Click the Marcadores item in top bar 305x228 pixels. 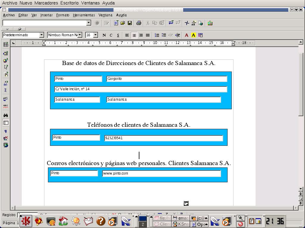click(46, 3)
